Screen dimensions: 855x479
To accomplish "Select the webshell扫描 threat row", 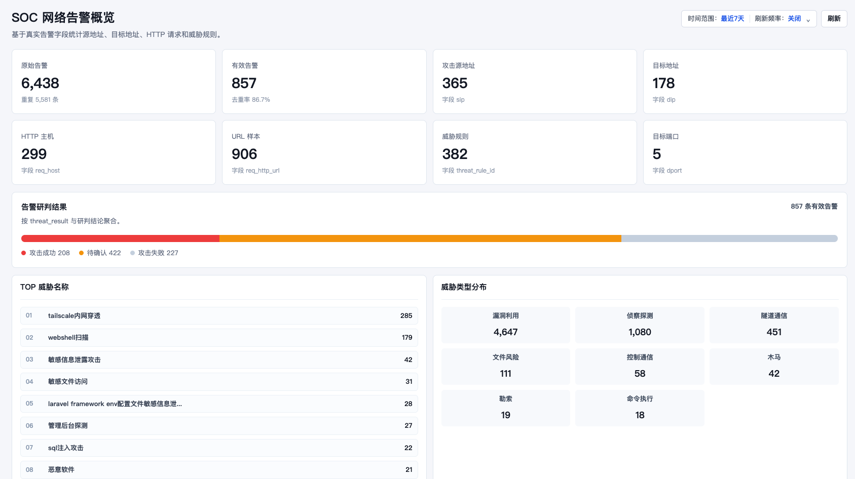I will pos(219,338).
